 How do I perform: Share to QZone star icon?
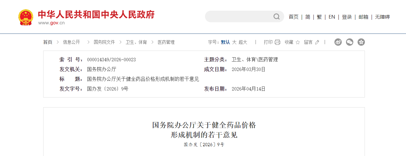pos(361,42)
